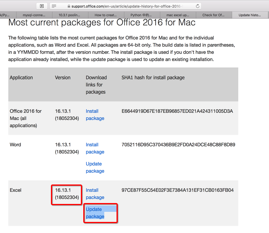This screenshot has height=233, width=269.
Task: Click the padlock icon in address bar
Action: tap(69, 6)
